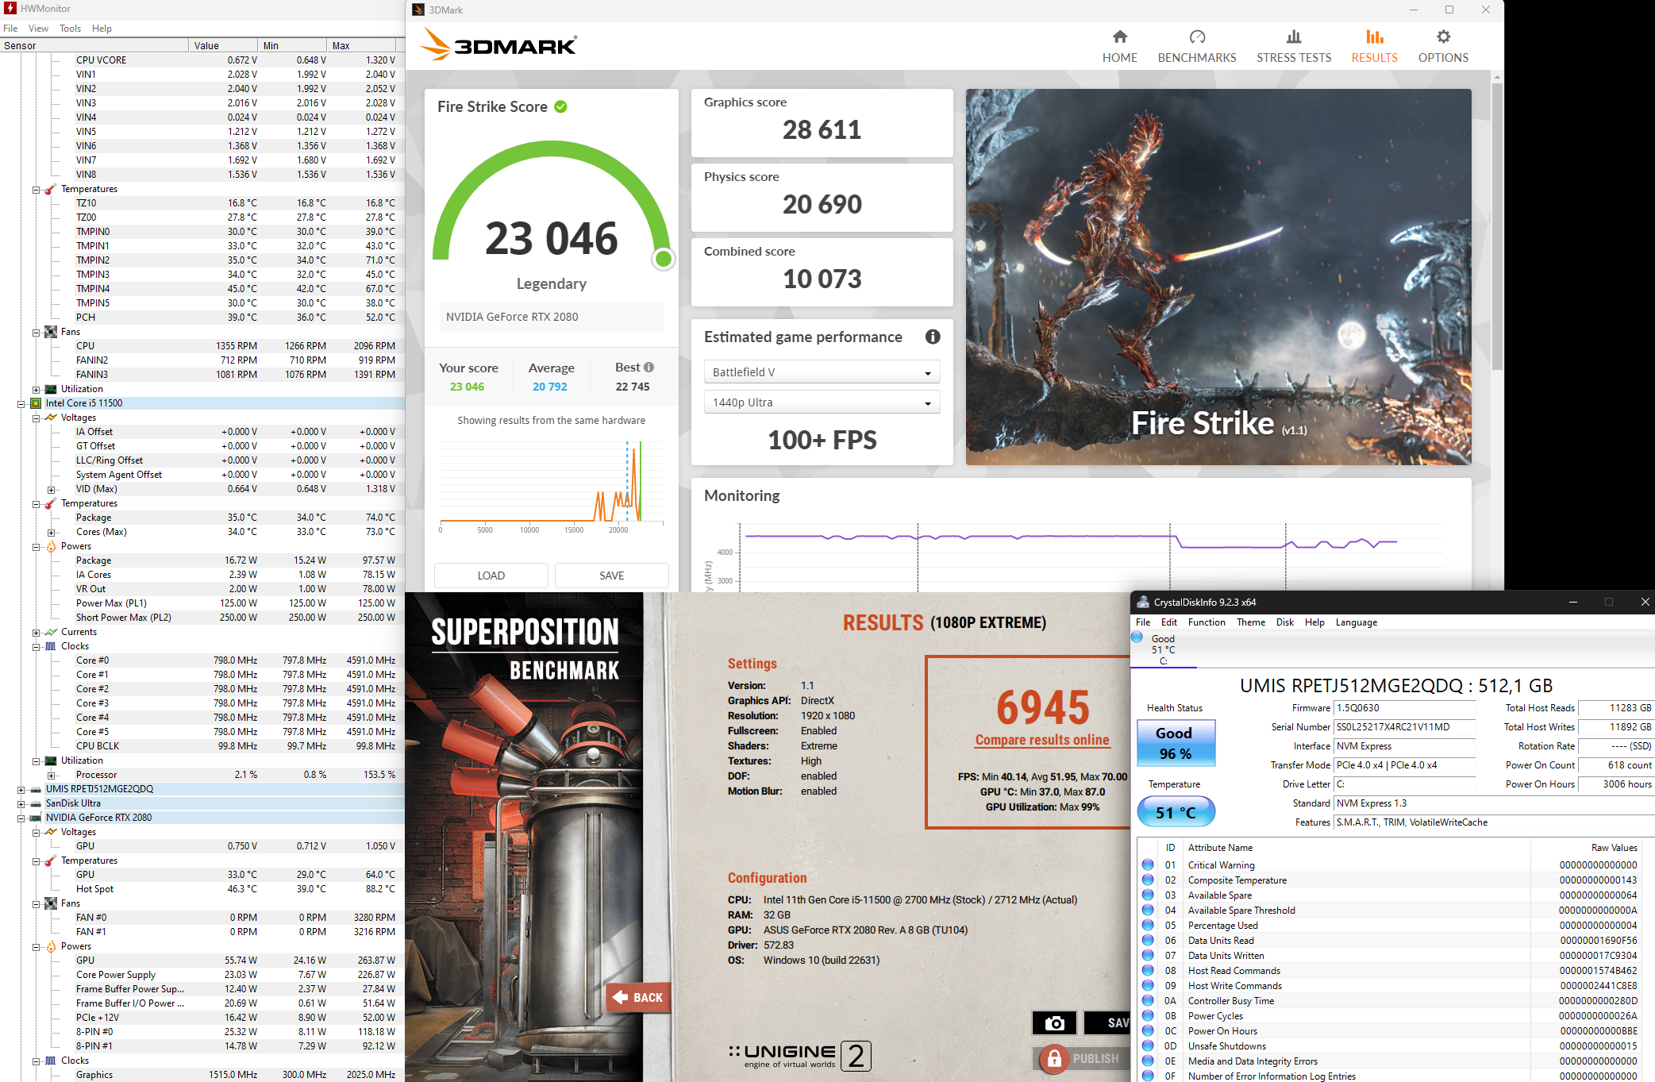Click the status orb for Unsafe Shutdowns attribute
The height and width of the screenshot is (1082, 1655).
point(1148,1045)
